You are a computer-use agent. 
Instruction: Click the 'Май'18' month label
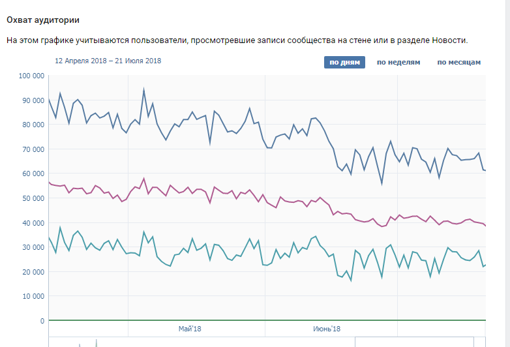190,329
